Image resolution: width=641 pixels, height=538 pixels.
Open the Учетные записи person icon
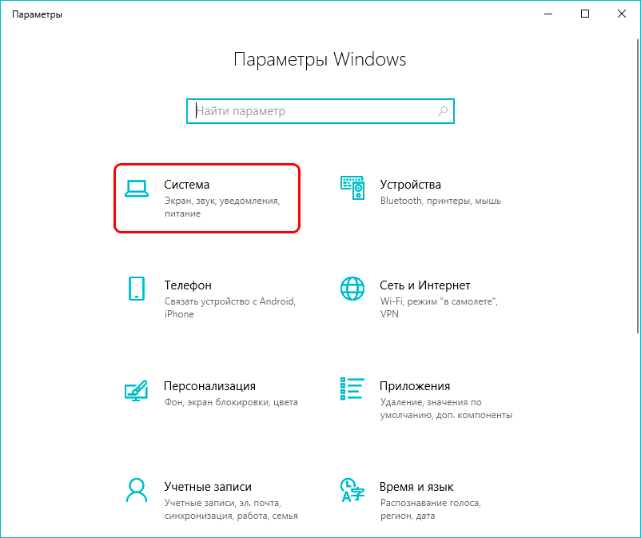pyautogui.click(x=137, y=490)
